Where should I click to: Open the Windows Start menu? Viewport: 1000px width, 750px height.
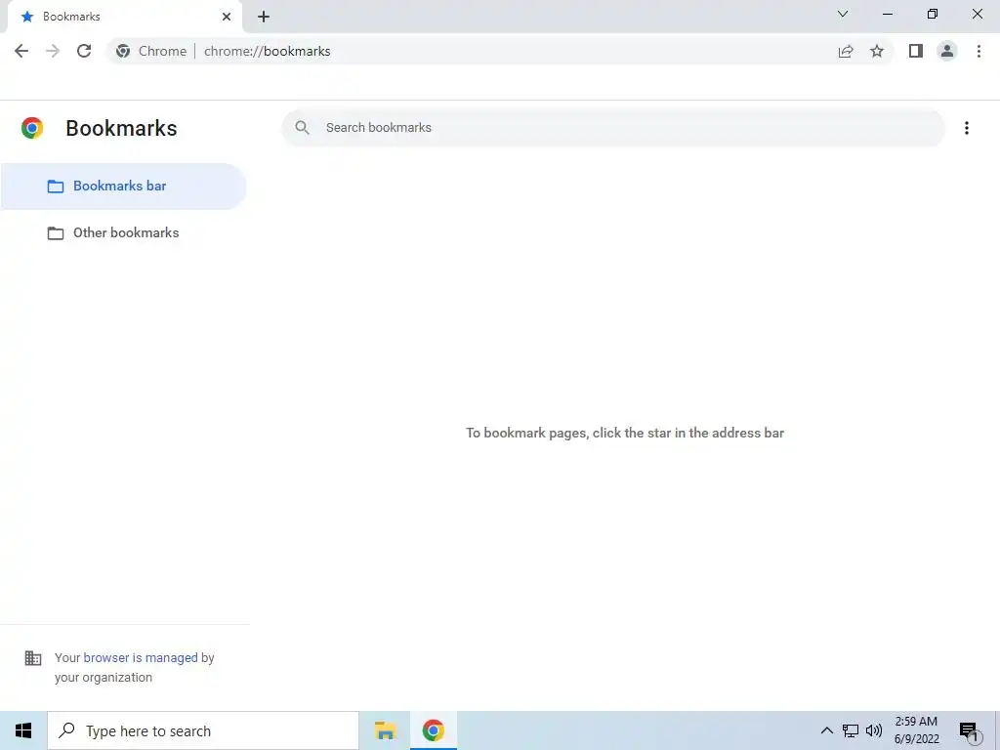tap(23, 730)
